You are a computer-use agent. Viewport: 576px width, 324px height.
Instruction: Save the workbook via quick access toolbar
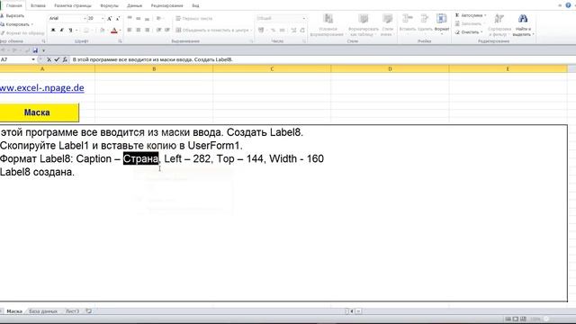click(35, 50)
